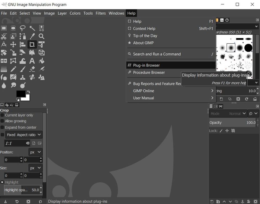Image resolution: width=260 pixels, height=204 pixels.
Task: Click the layer alpha lock checkerboard icon
Action: point(233,131)
